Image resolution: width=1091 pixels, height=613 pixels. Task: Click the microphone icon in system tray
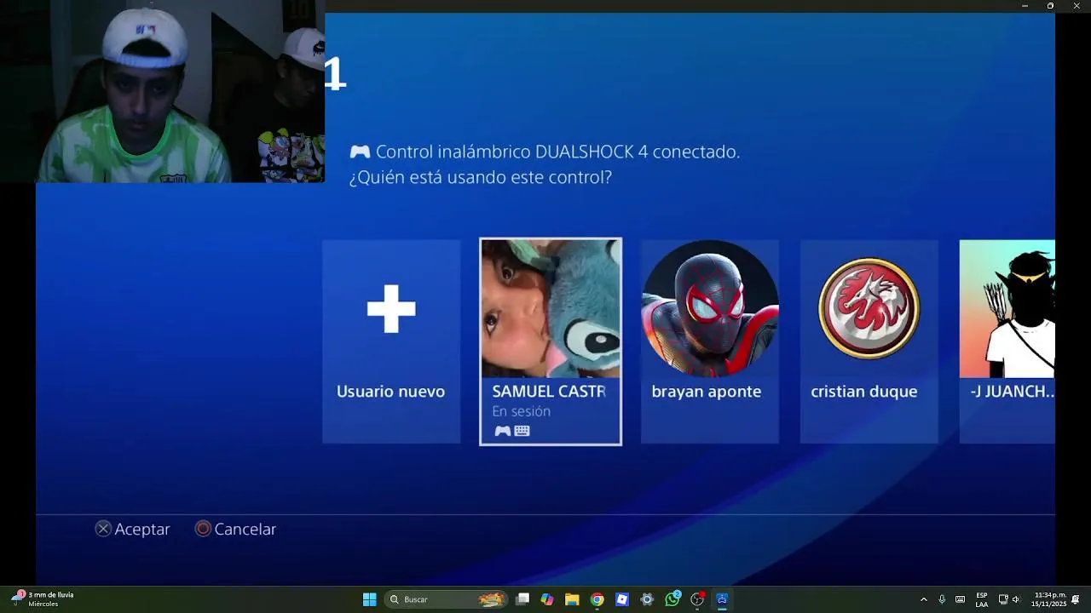(942, 599)
